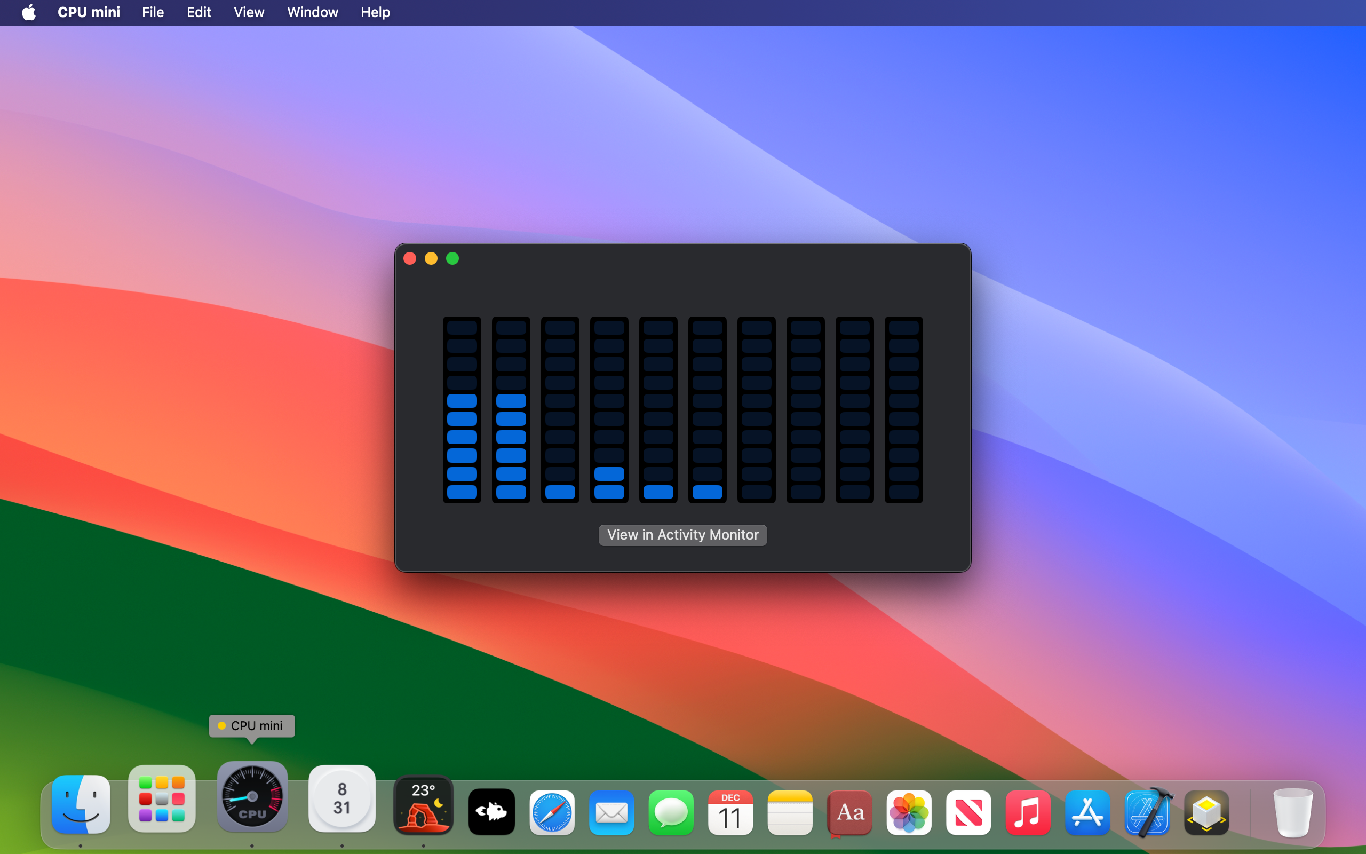
Task: Click the Photos app icon
Action: [909, 812]
